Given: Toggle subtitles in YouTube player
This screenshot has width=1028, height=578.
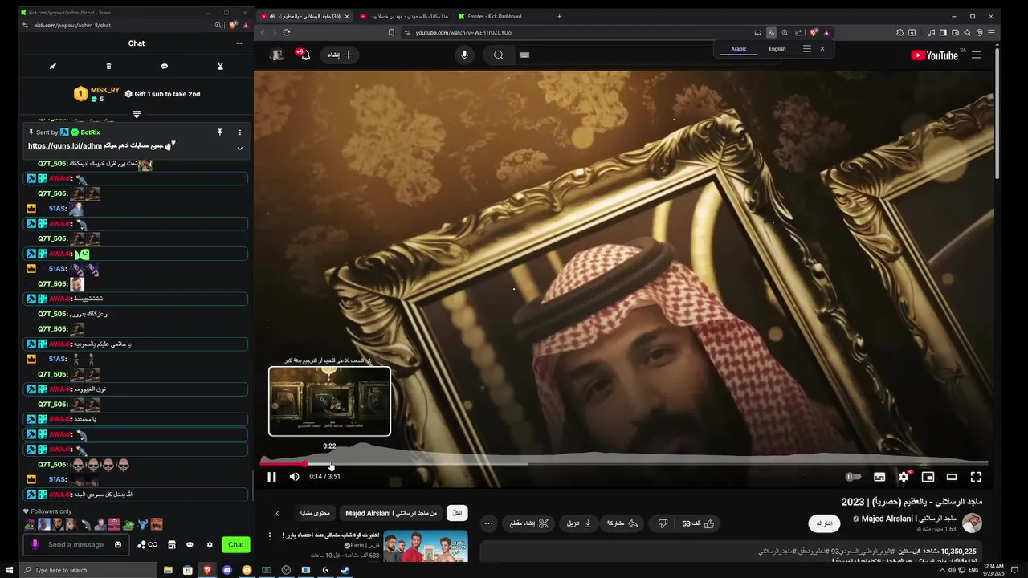Looking at the screenshot, I should [x=879, y=477].
